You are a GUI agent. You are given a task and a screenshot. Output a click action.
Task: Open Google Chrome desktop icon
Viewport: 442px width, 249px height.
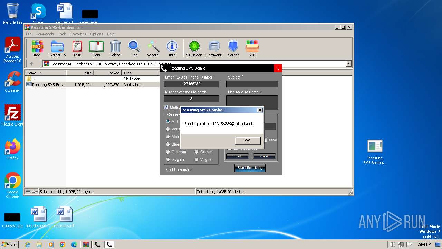12,185
